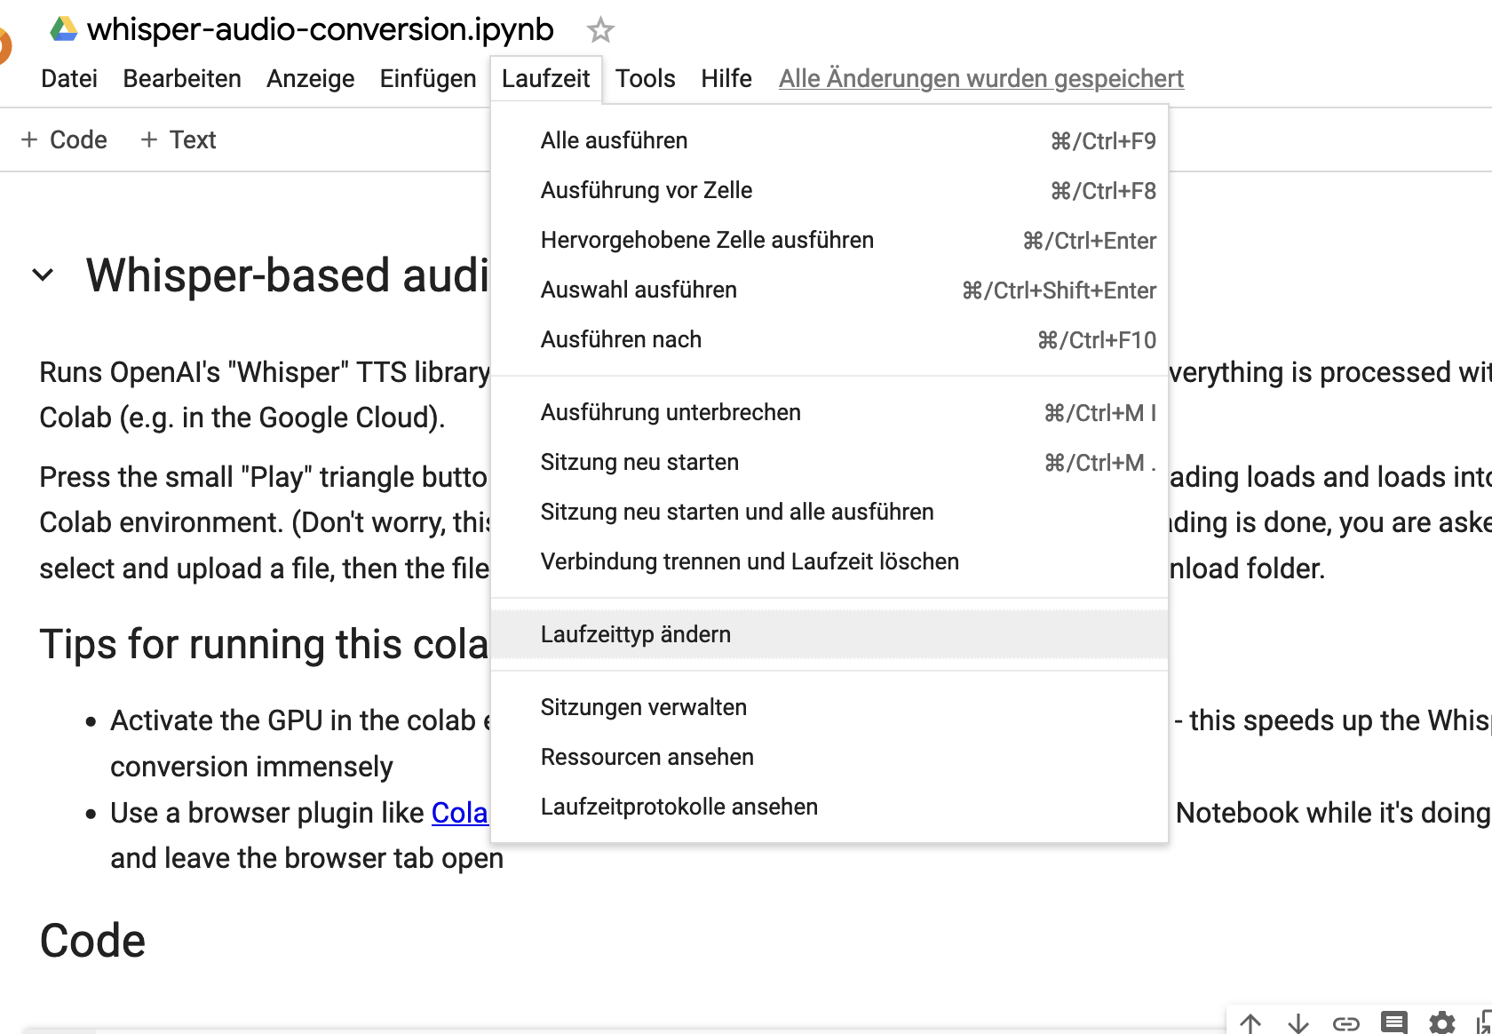Screen dimensions: 1492x1034
Task: Open the Bearbeiten menu
Action: pyautogui.click(x=182, y=78)
